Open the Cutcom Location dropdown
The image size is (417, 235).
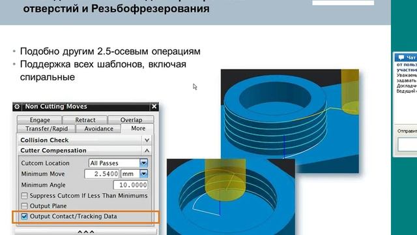click(143, 163)
